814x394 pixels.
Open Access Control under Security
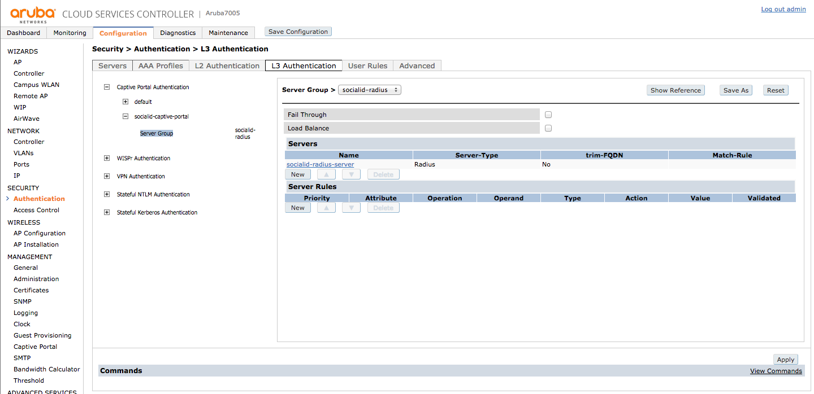pos(36,210)
